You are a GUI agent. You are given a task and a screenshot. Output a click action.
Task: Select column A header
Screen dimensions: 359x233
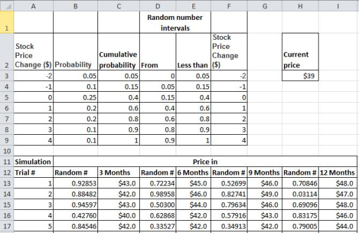coord(33,6)
